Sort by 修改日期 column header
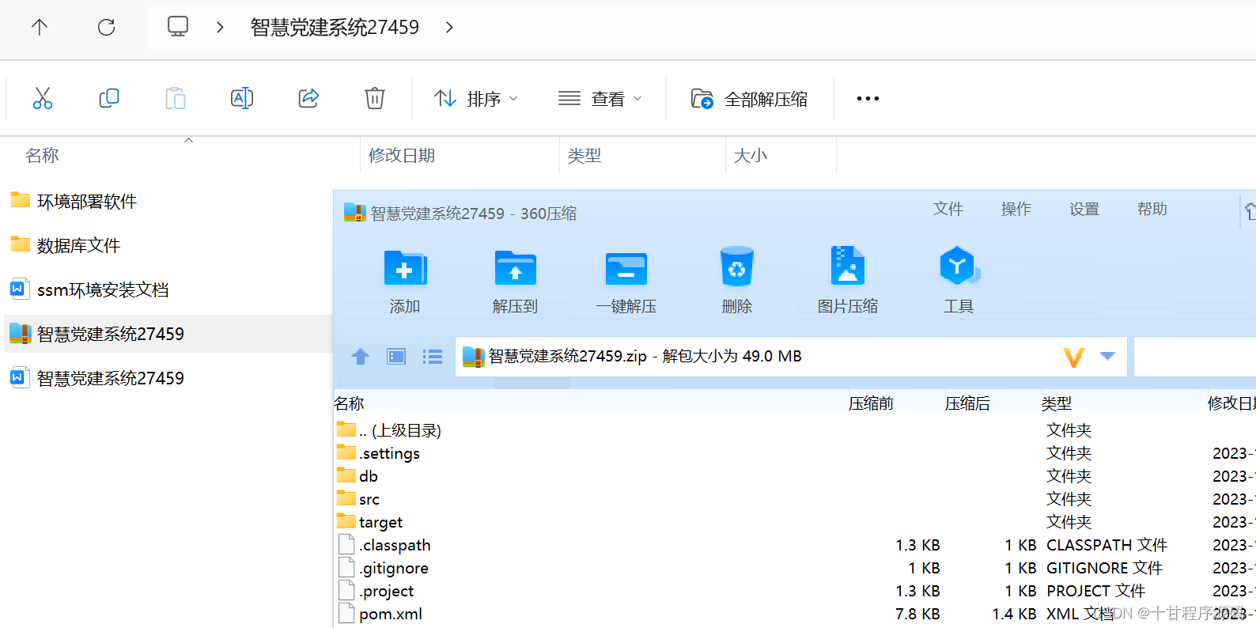The width and height of the screenshot is (1256, 628). pos(402,156)
